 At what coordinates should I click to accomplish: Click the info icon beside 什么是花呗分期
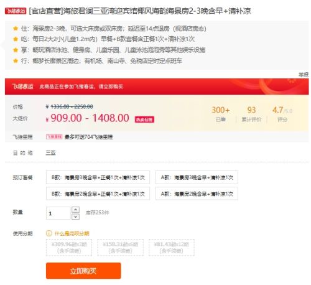click(49, 233)
